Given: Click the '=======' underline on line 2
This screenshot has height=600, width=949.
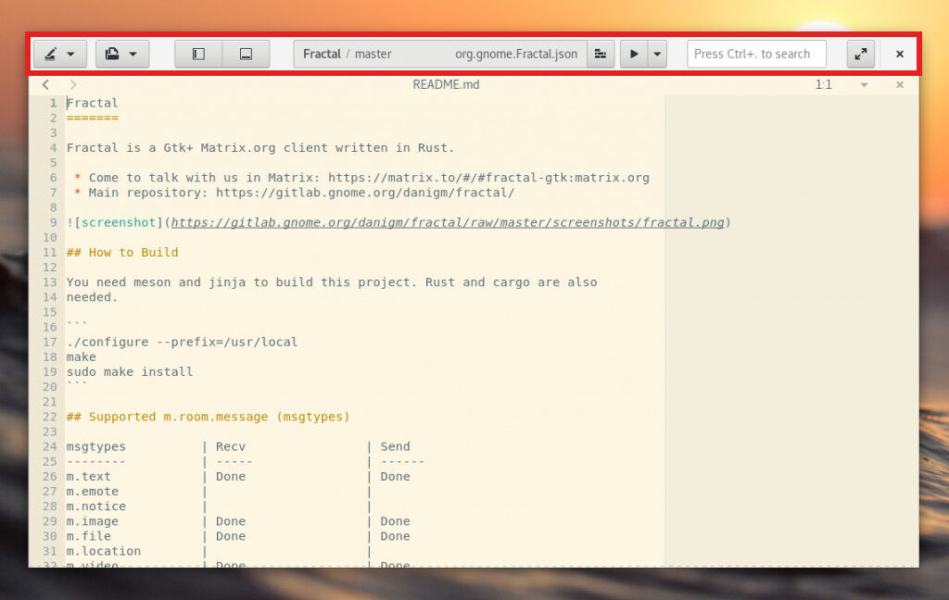Looking at the screenshot, I should tap(92, 118).
